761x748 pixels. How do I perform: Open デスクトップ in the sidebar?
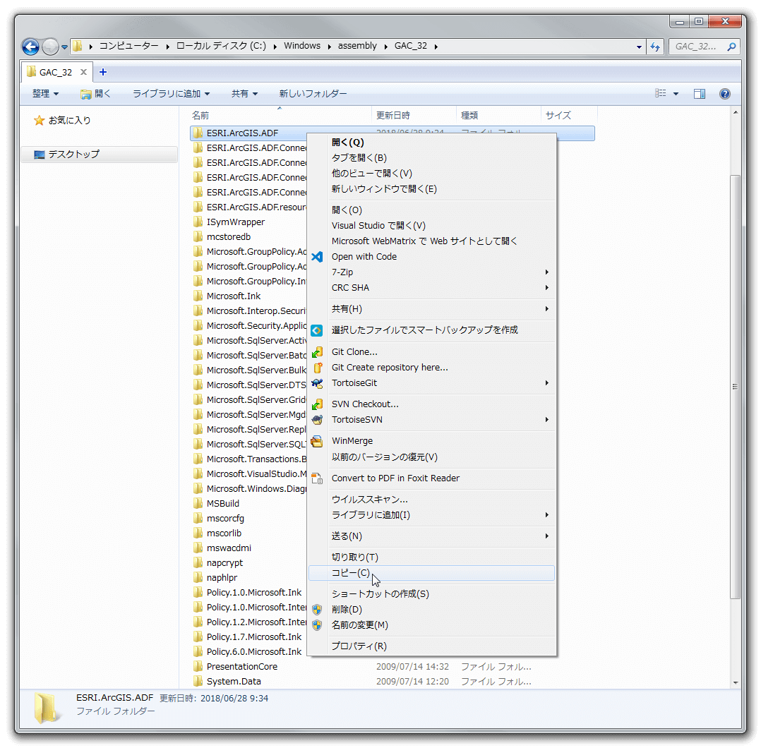pos(71,154)
